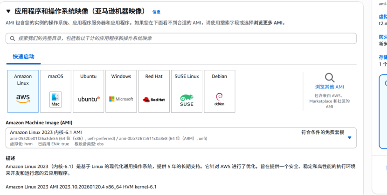Viewport: 387px width, 195px height.
Task: Click the Microsoft Windows logo icon
Action: [x=121, y=99]
